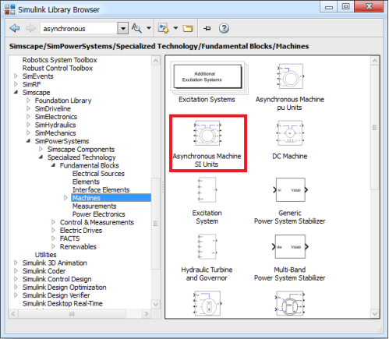The height and width of the screenshot is (339, 389).
Task: Click tree horizontal scroll right arrow
Action: point(147,314)
